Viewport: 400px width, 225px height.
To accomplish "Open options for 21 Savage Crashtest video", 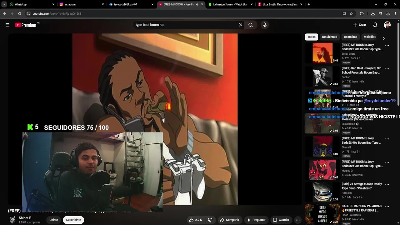I will (x=387, y=184).
